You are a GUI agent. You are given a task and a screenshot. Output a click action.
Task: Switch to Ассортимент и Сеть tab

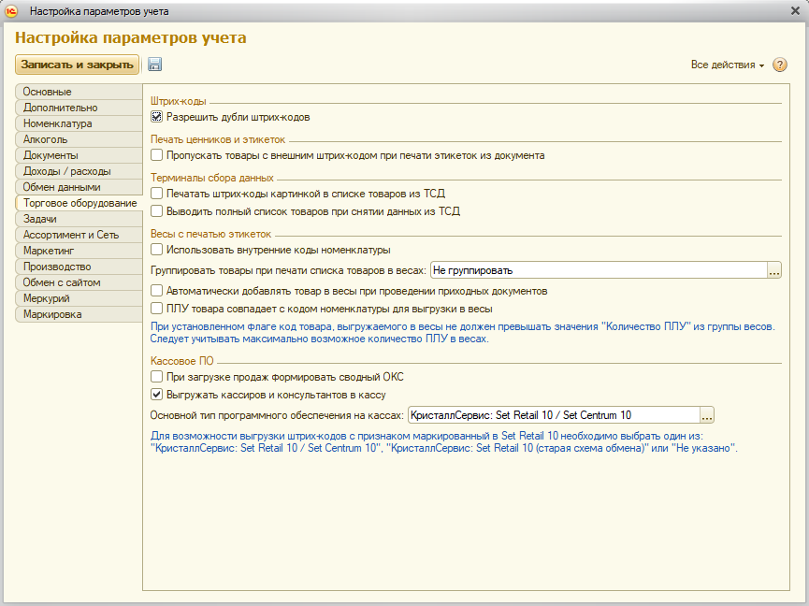coord(79,235)
